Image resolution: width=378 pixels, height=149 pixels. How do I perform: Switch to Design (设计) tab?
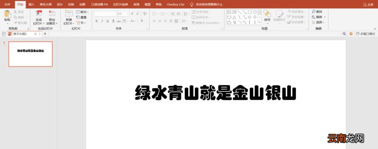point(60,5)
